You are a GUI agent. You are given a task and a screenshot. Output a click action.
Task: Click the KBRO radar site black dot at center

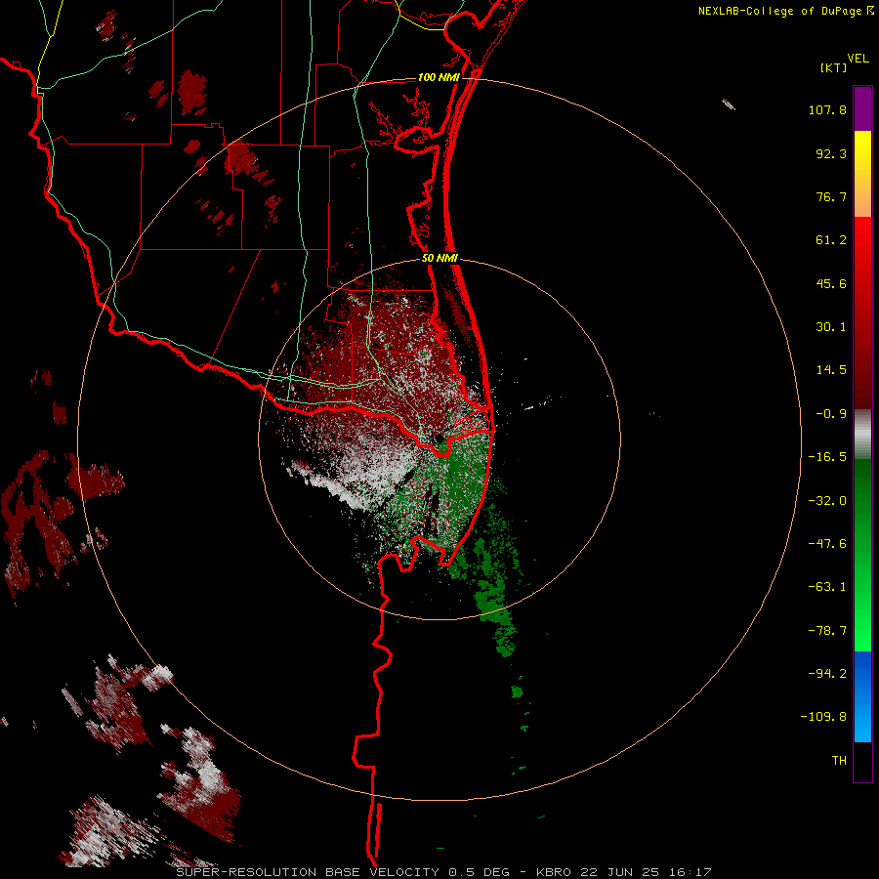point(439,439)
